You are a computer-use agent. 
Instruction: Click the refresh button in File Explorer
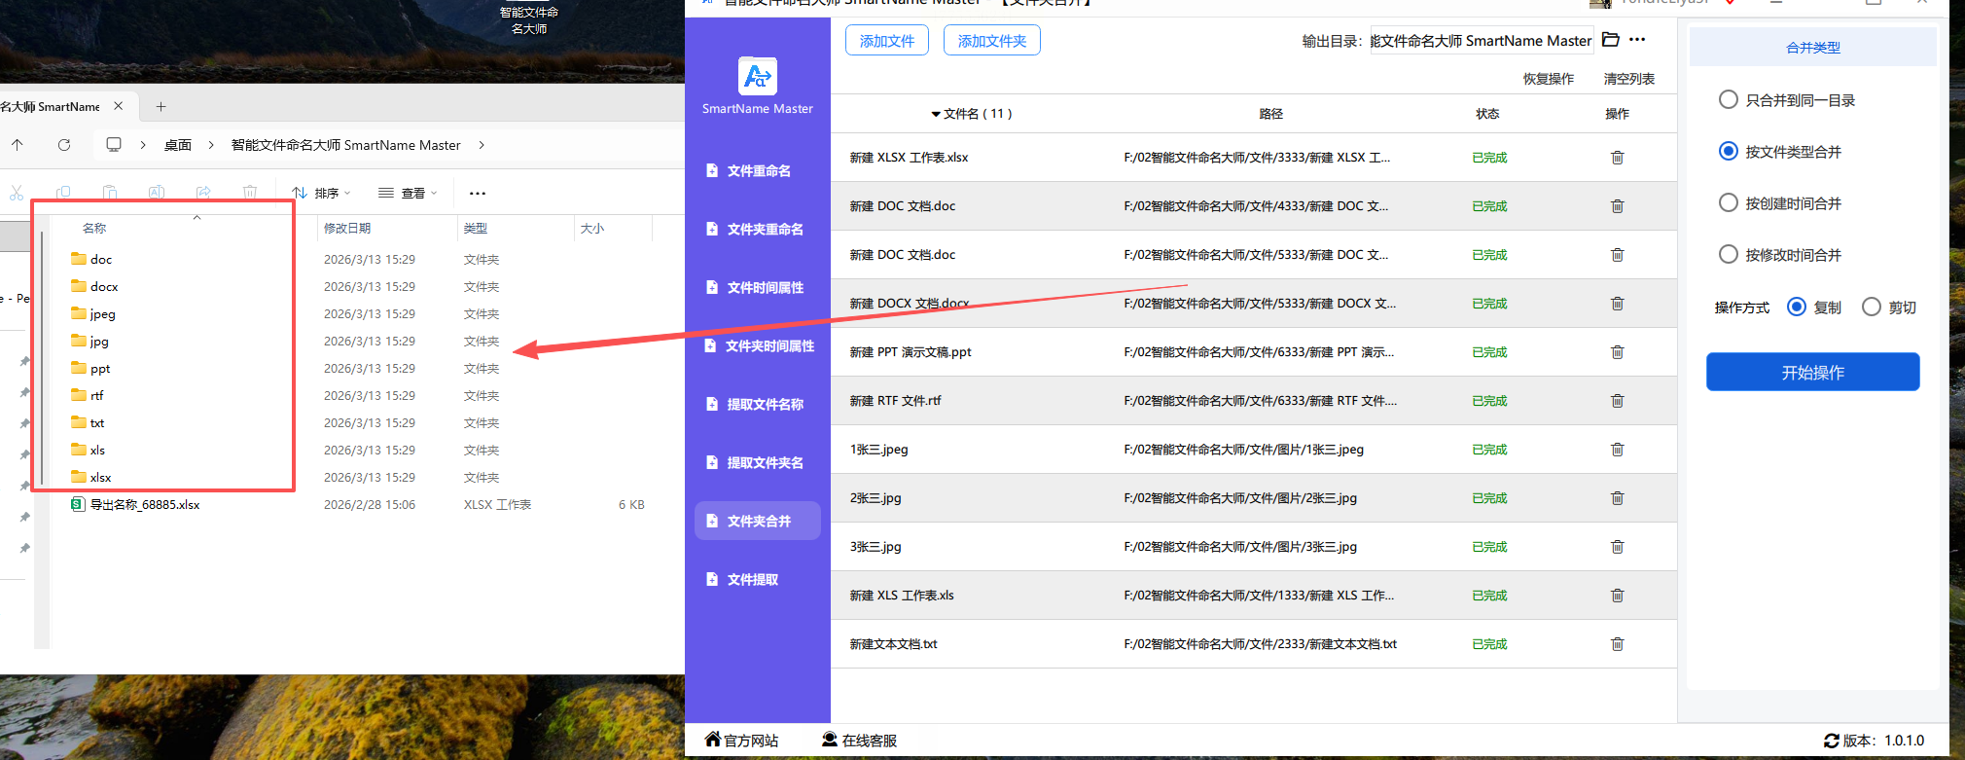point(64,145)
